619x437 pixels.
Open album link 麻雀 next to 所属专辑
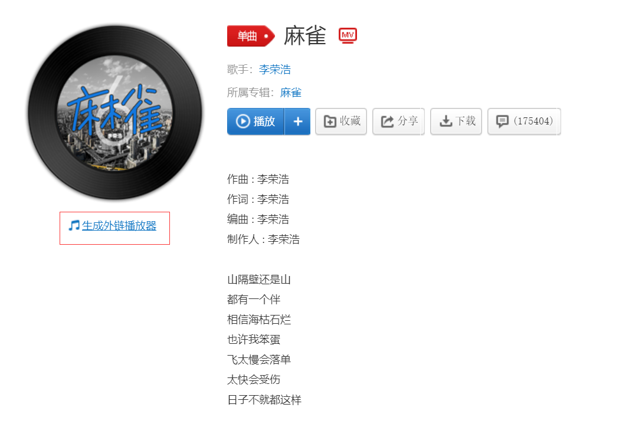pos(291,93)
